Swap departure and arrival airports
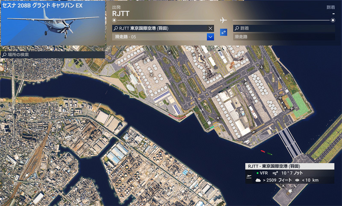The height and width of the screenshot is (206, 342). [x=224, y=32]
